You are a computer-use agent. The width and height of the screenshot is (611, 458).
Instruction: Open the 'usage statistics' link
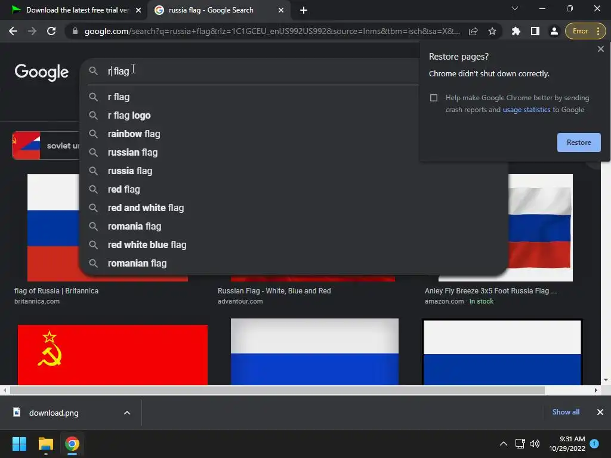click(x=526, y=110)
